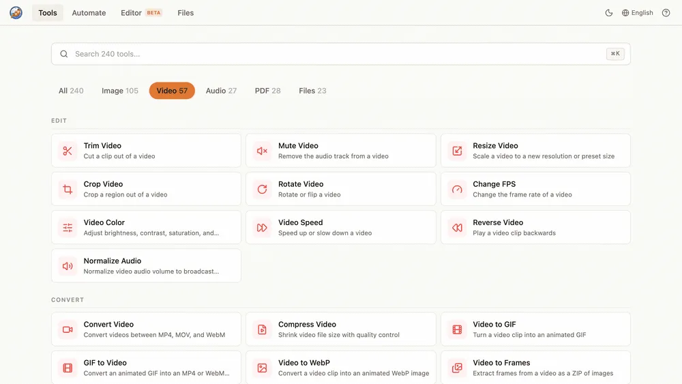Toggle dark mode moon icon
682x384 pixels.
(x=609, y=12)
